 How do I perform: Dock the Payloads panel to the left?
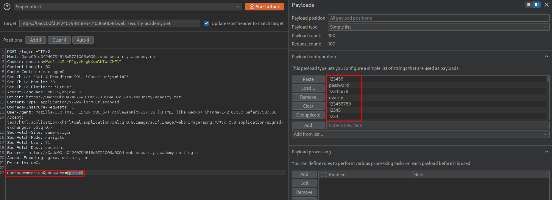point(528,4)
